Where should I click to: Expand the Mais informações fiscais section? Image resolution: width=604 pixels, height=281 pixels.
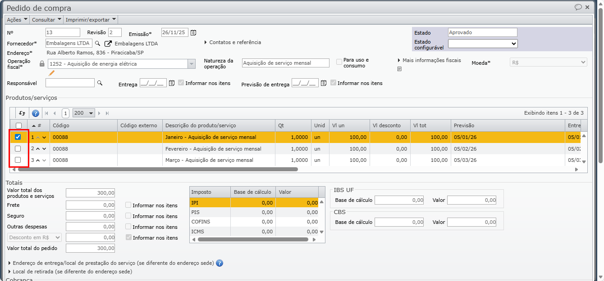click(429, 60)
